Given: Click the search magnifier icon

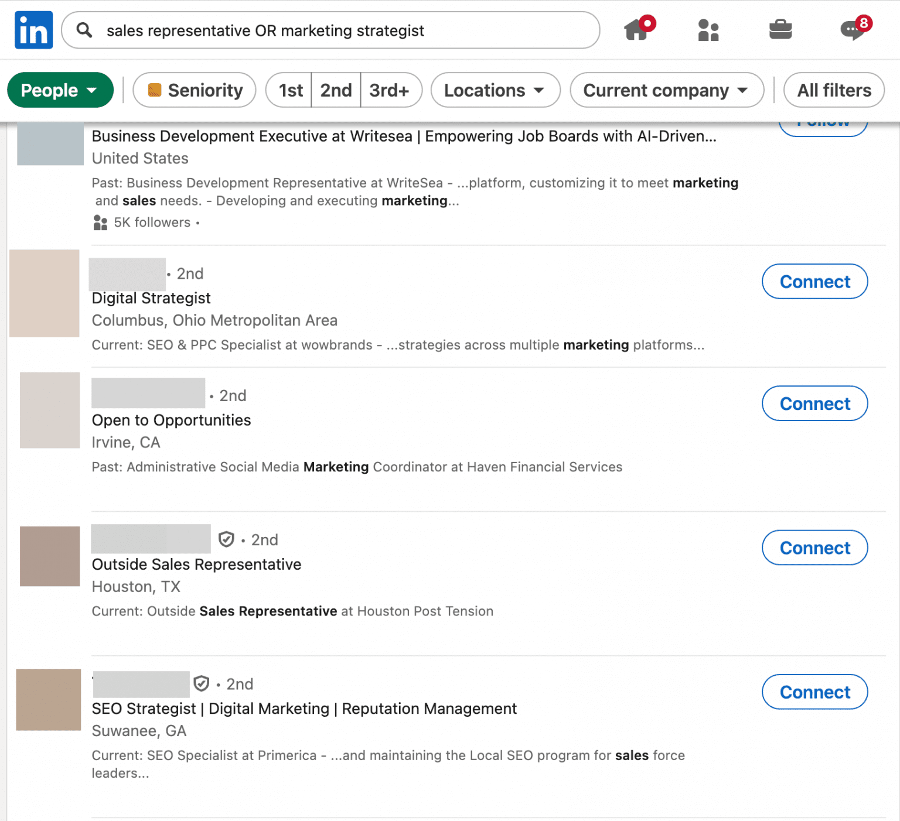Looking at the screenshot, I should pyautogui.click(x=84, y=30).
